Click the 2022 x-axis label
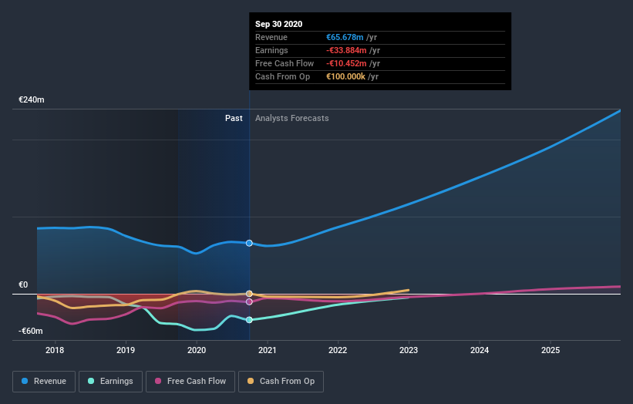Image resolution: width=633 pixels, height=404 pixels. tap(338, 350)
